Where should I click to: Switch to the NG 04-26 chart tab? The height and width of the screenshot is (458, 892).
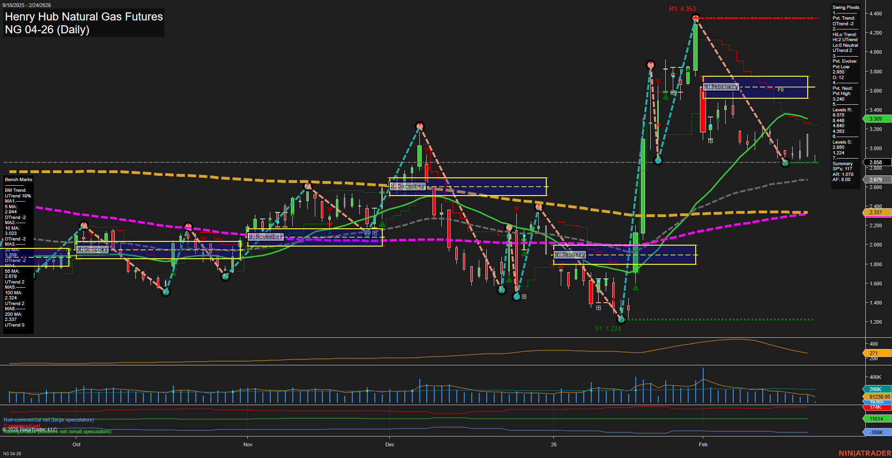(11, 453)
